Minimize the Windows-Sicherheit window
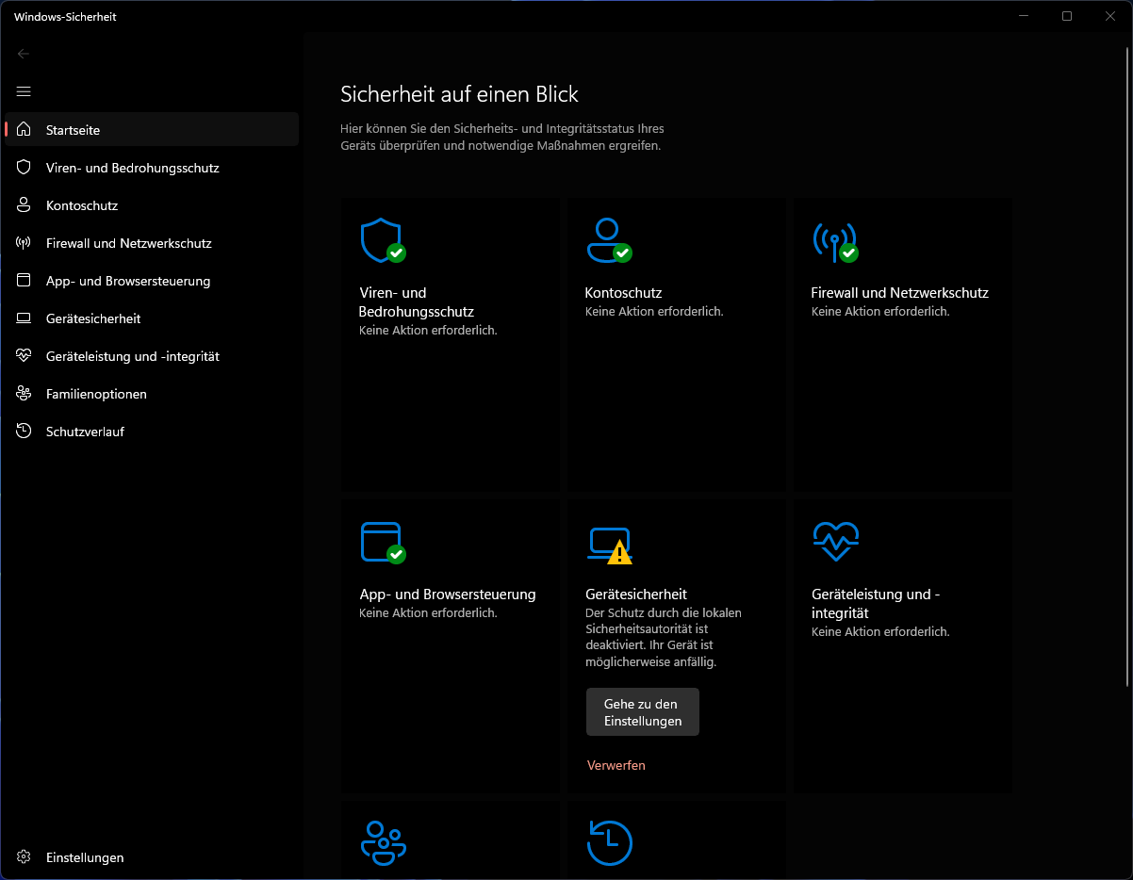 pyautogui.click(x=1024, y=16)
